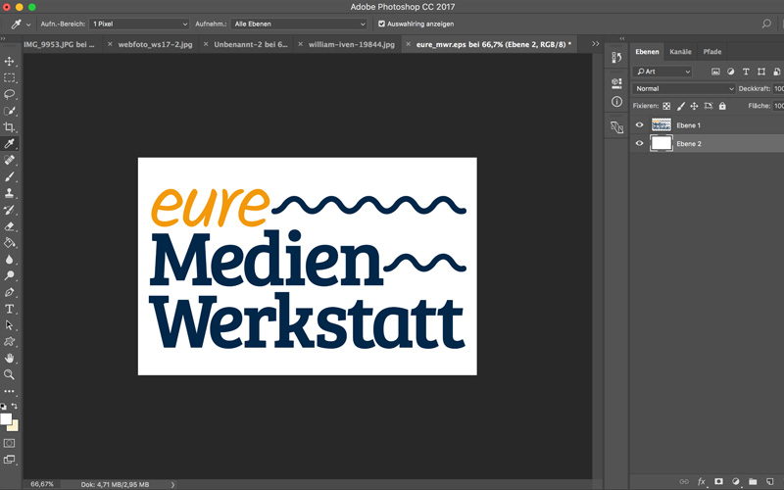This screenshot has width=784, height=490.
Task: Select the Blur tool
Action: 9,259
